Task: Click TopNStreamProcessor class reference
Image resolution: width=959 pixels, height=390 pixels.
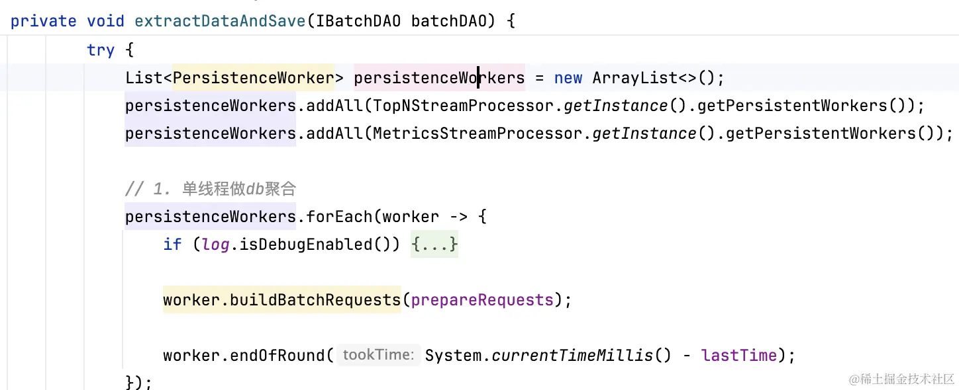Action: (x=464, y=106)
